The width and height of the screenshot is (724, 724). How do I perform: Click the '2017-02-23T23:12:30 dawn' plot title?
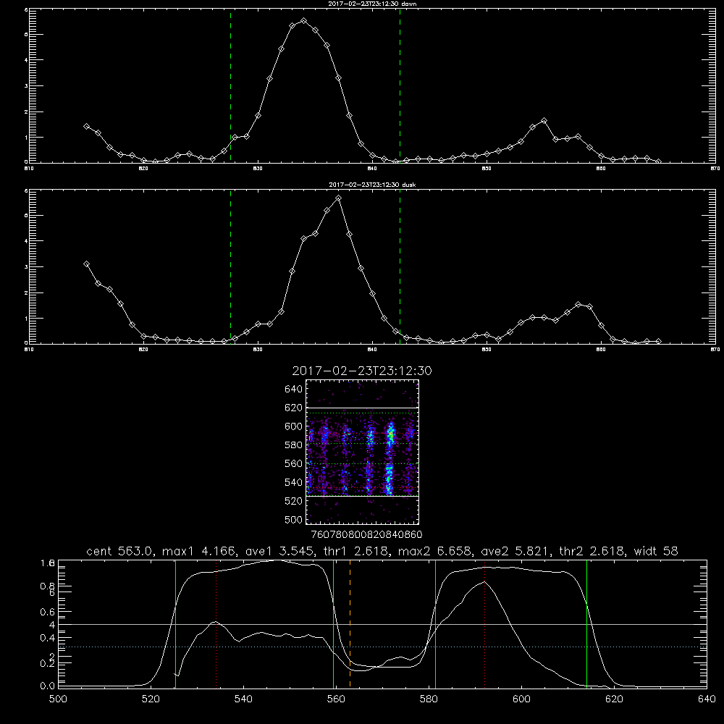coord(372,4)
